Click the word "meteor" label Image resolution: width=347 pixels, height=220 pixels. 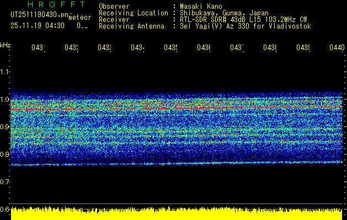click(x=80, y=18)
